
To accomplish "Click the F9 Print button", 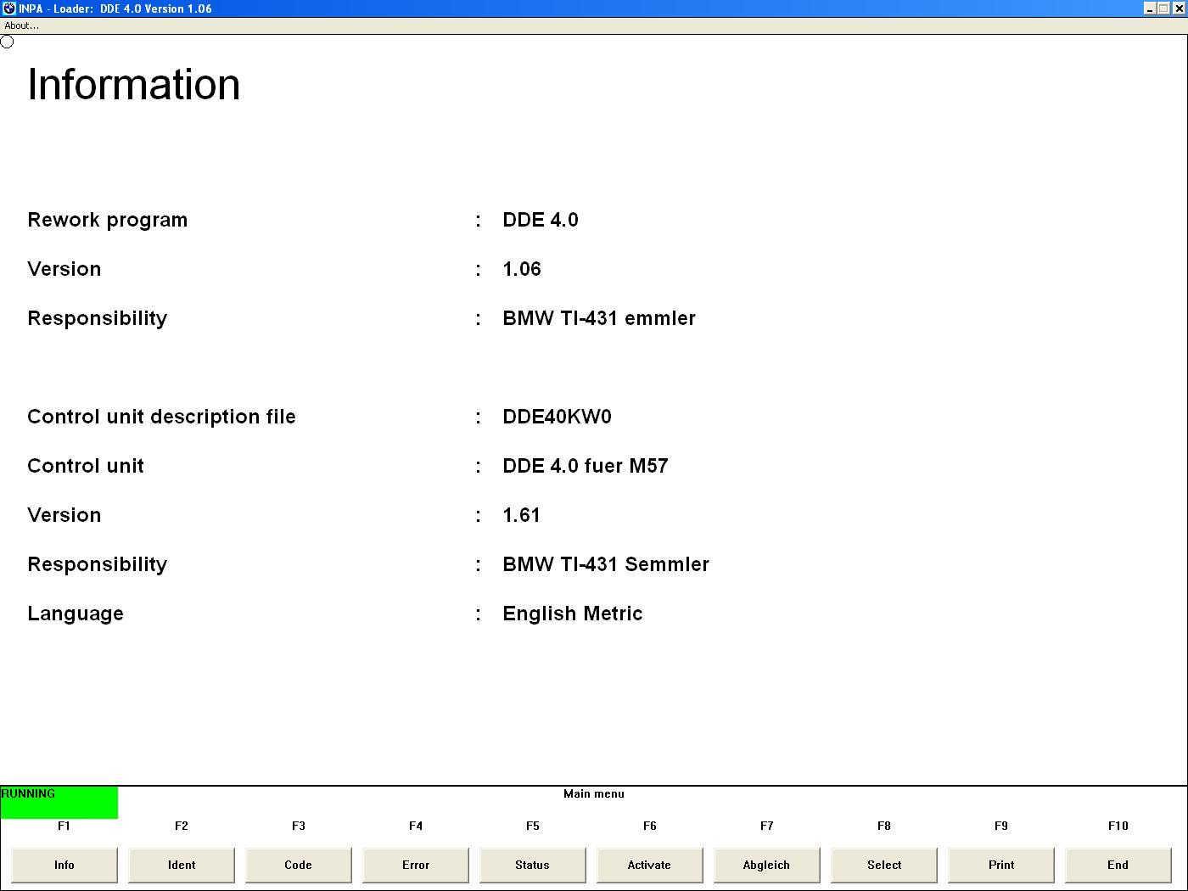I will [x=1001, y=865].
